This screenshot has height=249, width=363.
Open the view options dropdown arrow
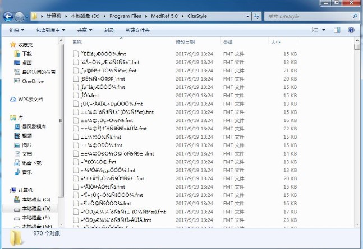pyautogui.click(x=324, y=30)
